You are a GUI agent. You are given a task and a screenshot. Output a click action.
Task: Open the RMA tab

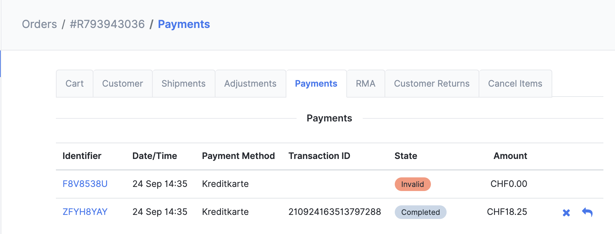coord(365,84)
